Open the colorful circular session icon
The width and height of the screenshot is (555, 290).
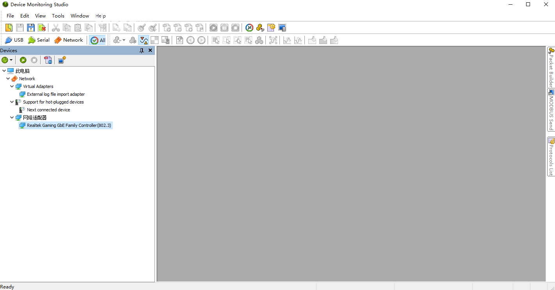click(249, 28)
